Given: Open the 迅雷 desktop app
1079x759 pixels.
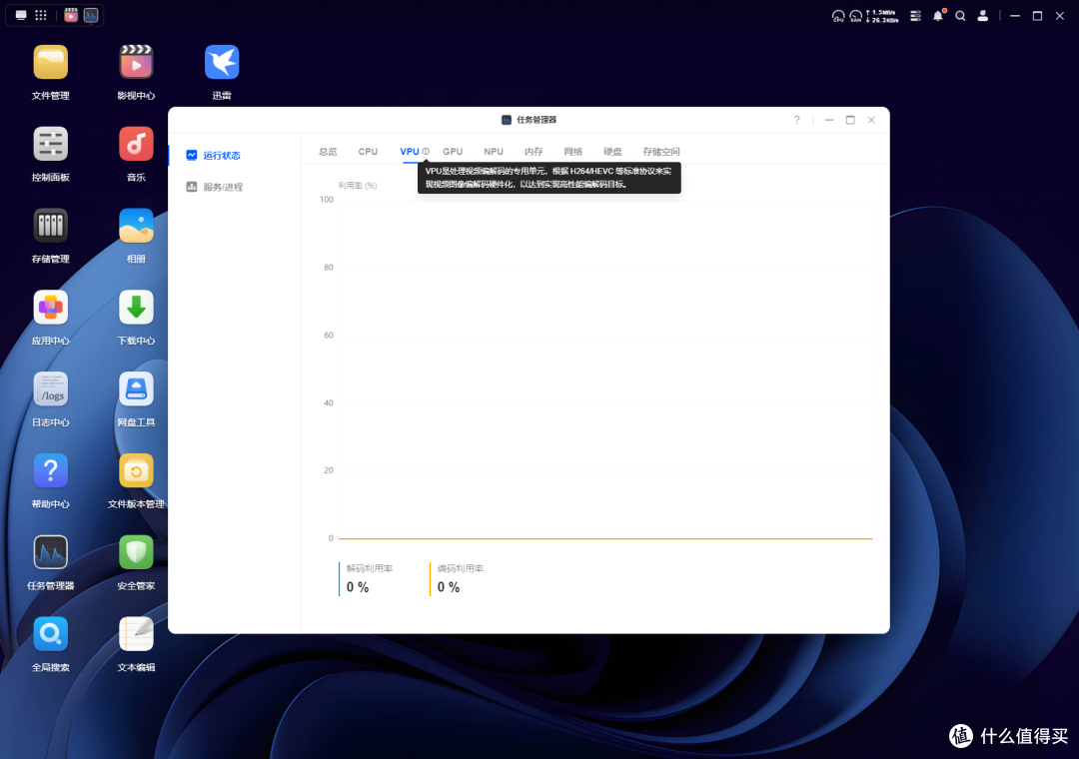Looking at the screenshot, I should [x=222, y=63].
